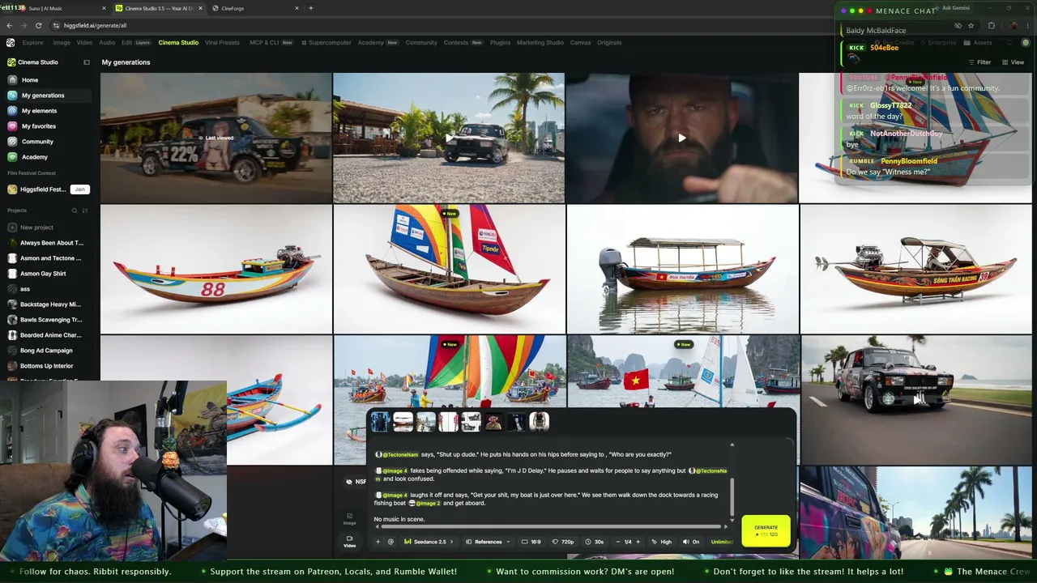
Task: Switch to Image generation mode
Action: (350, 518)
